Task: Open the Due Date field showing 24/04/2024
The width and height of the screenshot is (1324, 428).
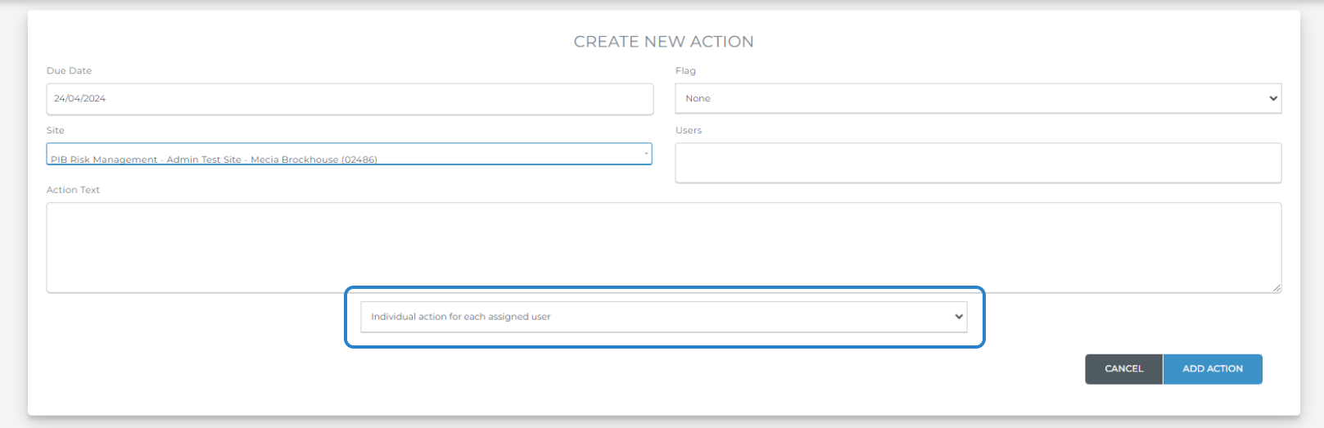Action: (x=350, y=99)
